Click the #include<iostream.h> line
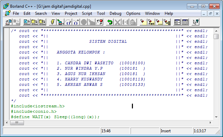The height and width of the screenshot is (137, 223). pyautogui.click(x=38, y=106)
